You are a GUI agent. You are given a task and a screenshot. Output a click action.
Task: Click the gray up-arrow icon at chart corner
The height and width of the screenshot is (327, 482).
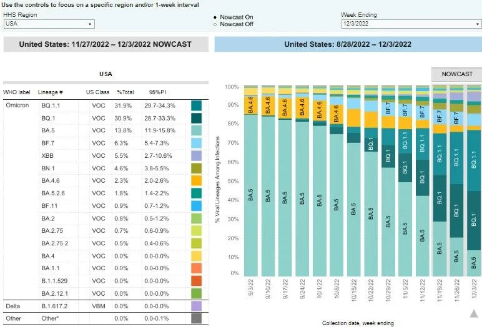[x=474, y=313]
